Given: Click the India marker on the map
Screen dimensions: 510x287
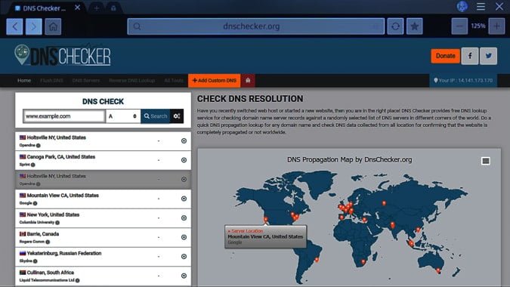Looking at the screenshot, I should pyautogui.click(x=393, y=224).
